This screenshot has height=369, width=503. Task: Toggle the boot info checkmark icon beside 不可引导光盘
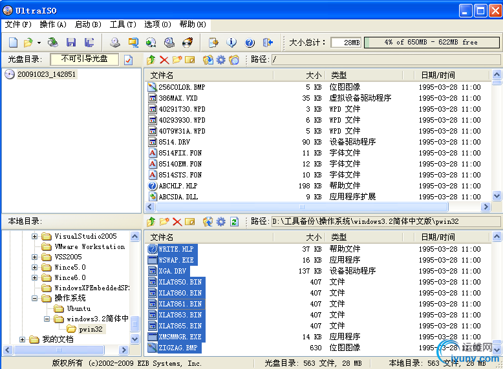click(128, 60)
